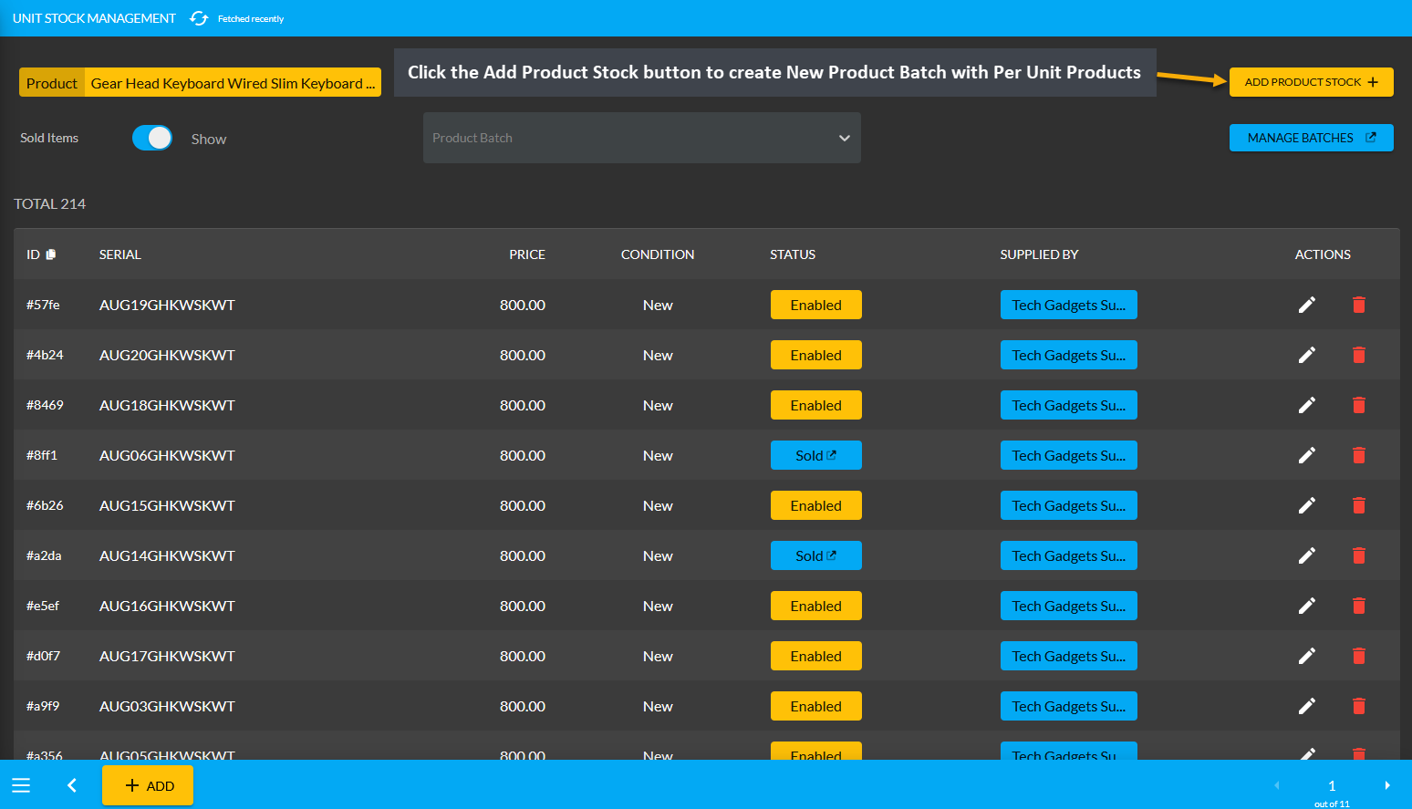Delete row AUG17GHKWSKWT with trash icon
This screenshot has height=809, width=1412.
(x=1359, y=656)
